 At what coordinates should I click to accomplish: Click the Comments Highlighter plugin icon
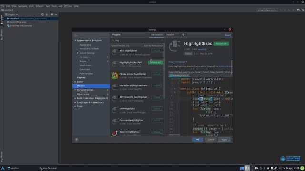[114, 122]
